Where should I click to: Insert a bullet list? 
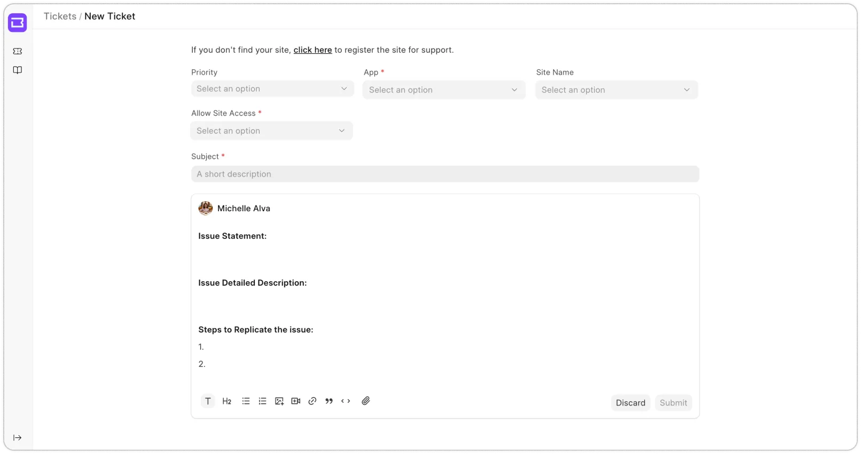click(x=246, y=401)
